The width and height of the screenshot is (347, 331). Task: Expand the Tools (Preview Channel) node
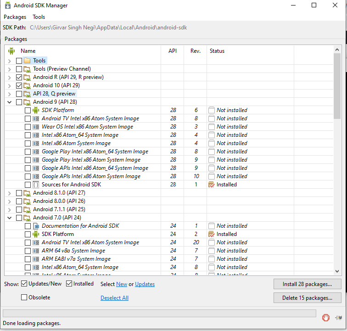[10, 69]
